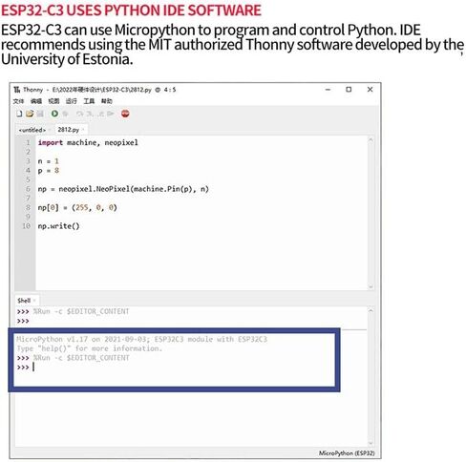
Task: Click the Resume debugging icon
Action: [111, 114]
